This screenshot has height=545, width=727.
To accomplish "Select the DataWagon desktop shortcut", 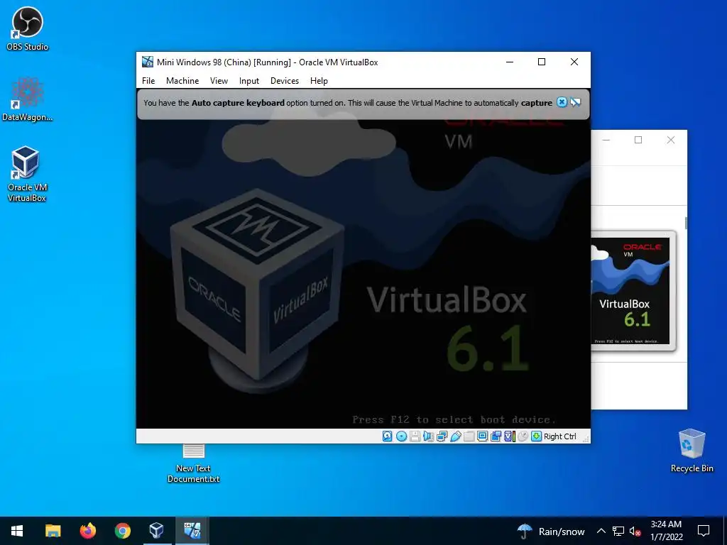I will point(28,99).
